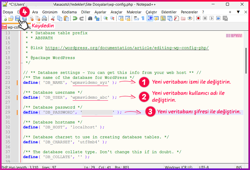
Task: Click the Close All documents icon
Action: point(38,19)
